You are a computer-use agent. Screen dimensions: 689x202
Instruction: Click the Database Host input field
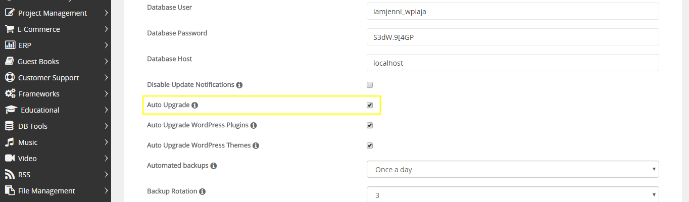point(513,63)
